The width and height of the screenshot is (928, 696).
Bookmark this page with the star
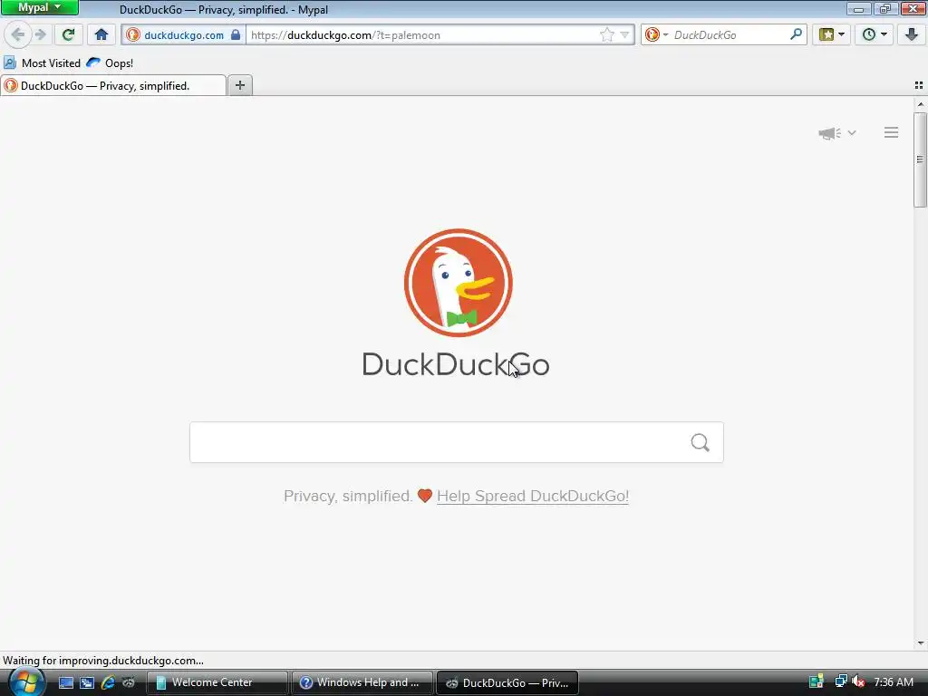click(606, 35)
